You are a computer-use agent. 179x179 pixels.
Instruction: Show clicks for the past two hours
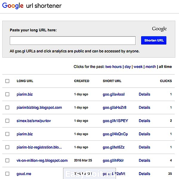113,67
